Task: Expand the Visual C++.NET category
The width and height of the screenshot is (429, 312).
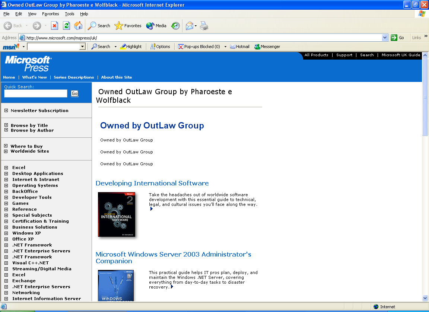Action: tap(6, 263)
